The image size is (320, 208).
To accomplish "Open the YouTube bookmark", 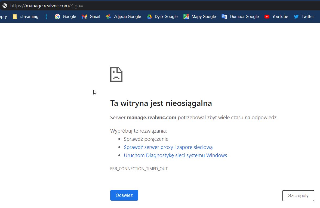I will [x=276, y=17].
